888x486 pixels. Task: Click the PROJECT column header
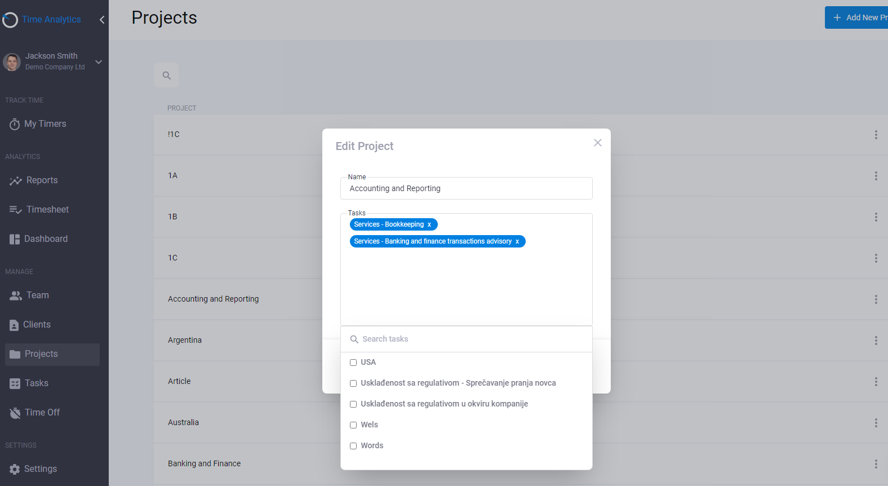tap(181, 108)
